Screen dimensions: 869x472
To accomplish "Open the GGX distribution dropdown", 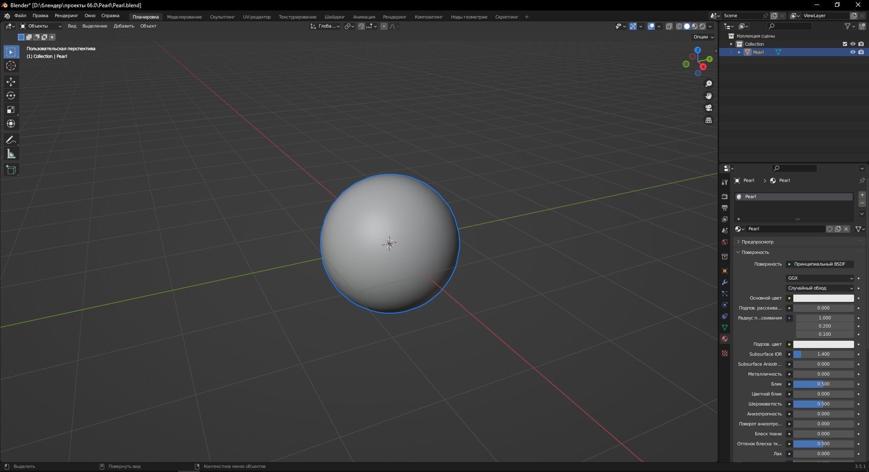I will pyautogui.click(x=820, y=278).
